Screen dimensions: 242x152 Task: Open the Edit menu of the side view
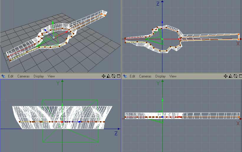[11, 76]
